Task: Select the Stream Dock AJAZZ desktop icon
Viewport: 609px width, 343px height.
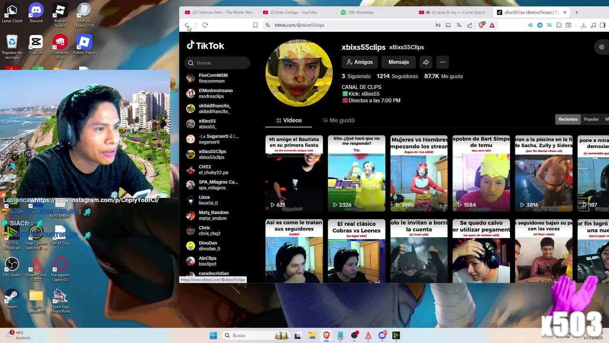Action: (x=36, y=270)
